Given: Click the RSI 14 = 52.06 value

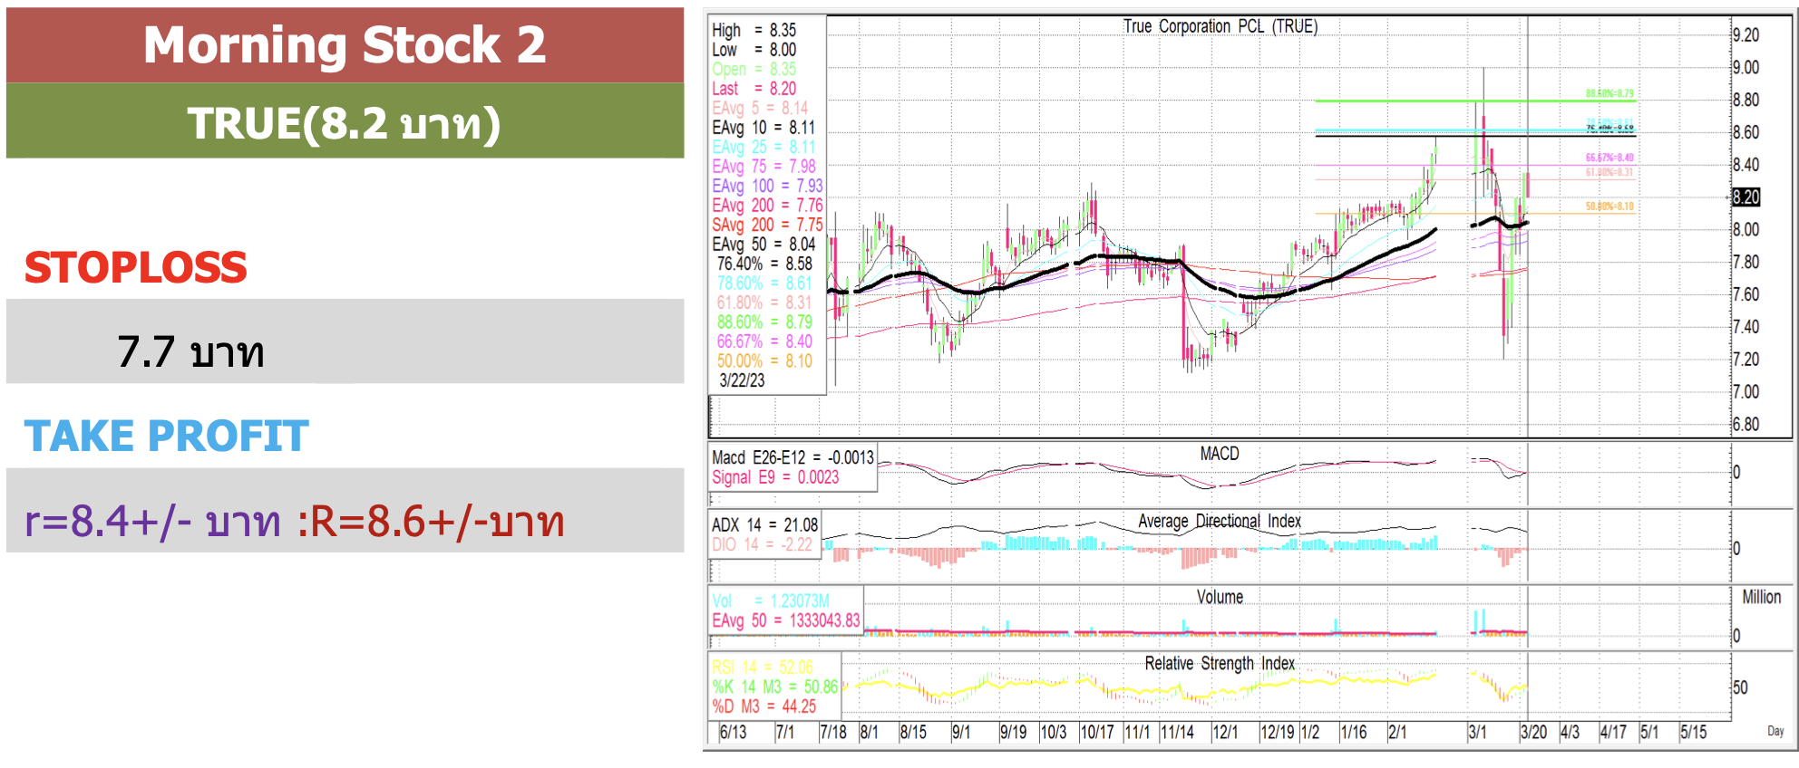Looking at the screenshot, I should pyautogui.click(x=762, y=667).
